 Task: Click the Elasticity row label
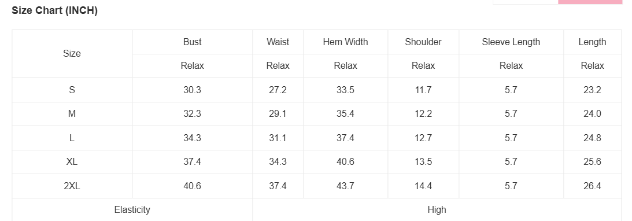pos(132,209)
